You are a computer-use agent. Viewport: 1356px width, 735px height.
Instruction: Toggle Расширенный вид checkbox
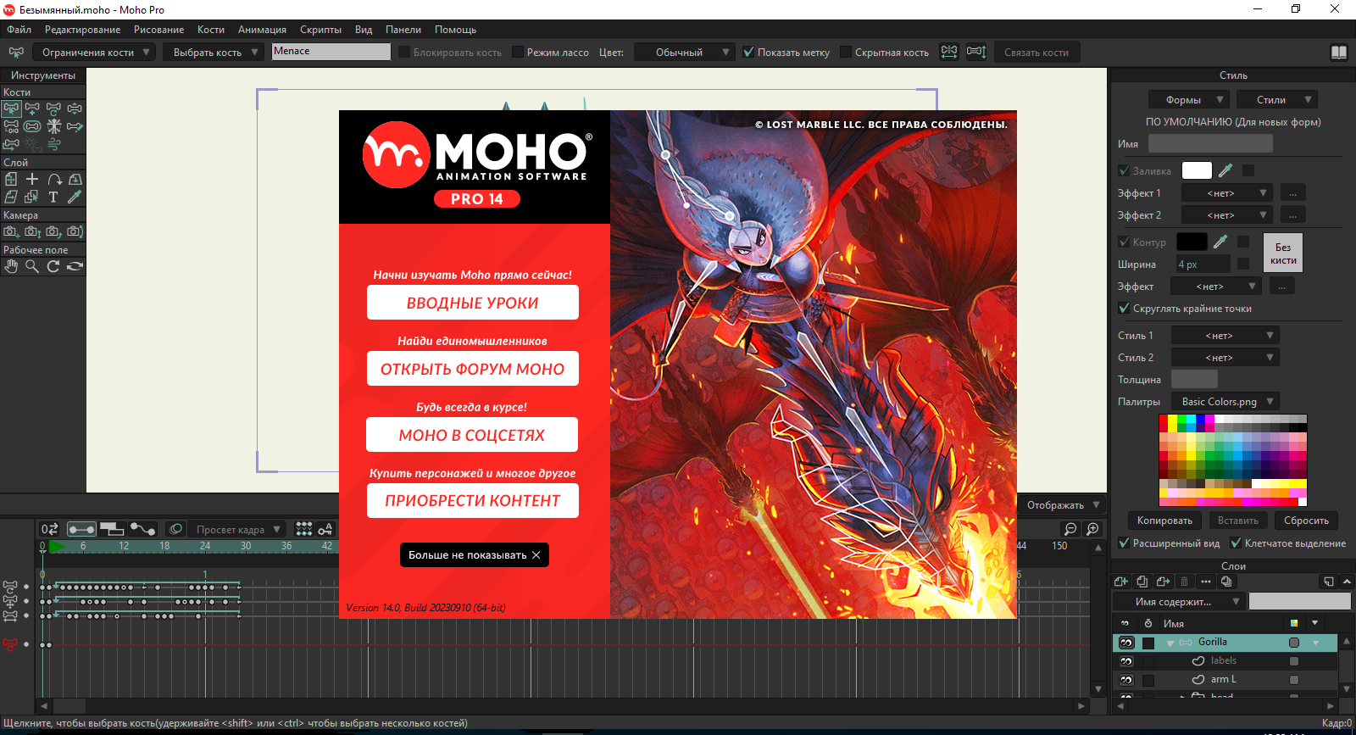[x=1124, y=543]
